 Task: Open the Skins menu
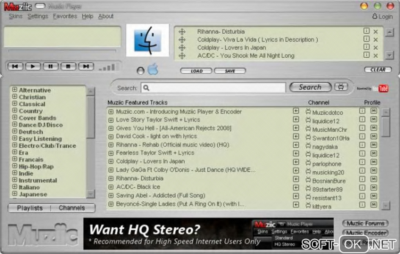[x=16, y=16]
